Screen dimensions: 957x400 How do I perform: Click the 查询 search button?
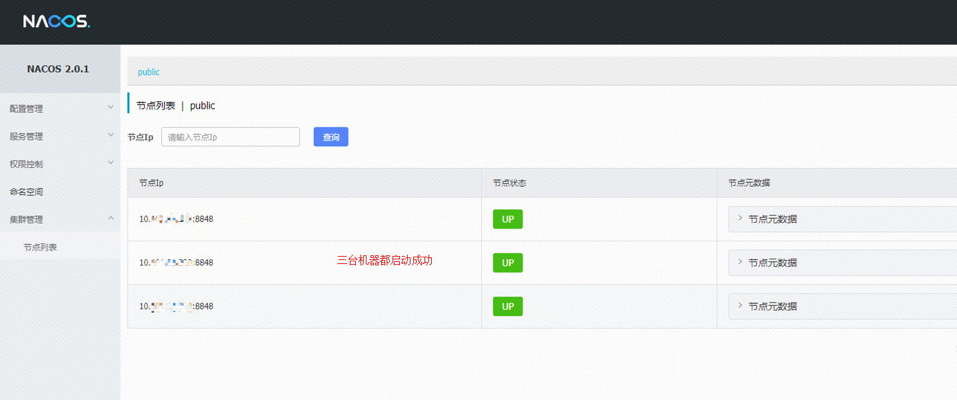pos(331,137)
